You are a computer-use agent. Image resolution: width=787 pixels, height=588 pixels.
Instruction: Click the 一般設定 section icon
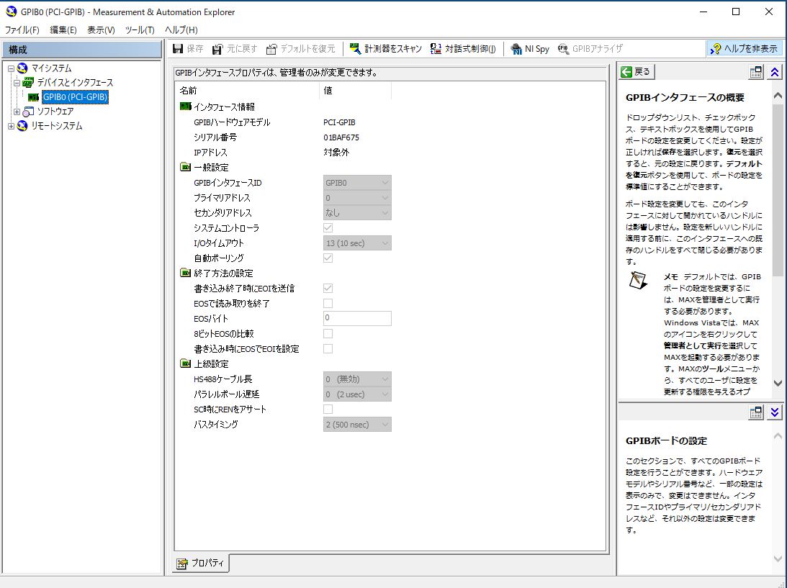[x=185, y=166]
